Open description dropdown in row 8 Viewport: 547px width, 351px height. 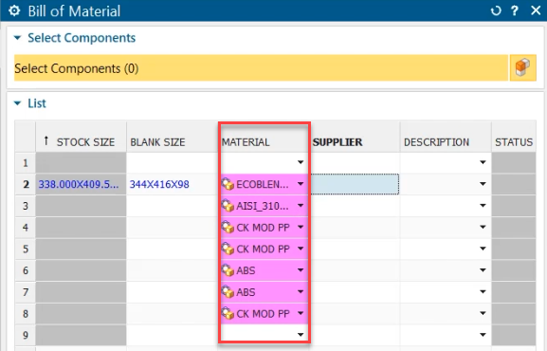pos(483,313)
